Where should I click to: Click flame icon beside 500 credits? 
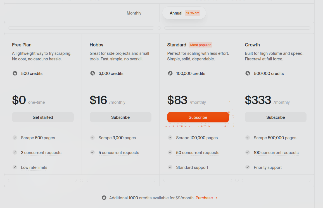(x=15, y=74)
